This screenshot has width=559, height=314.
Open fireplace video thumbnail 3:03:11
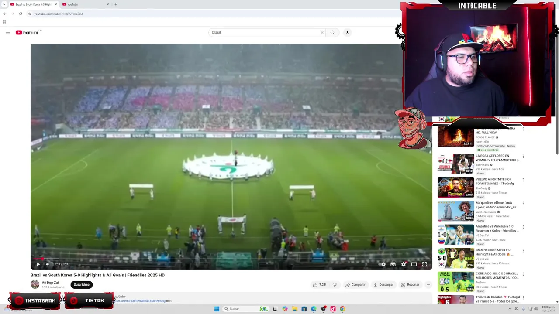point(455,137)
